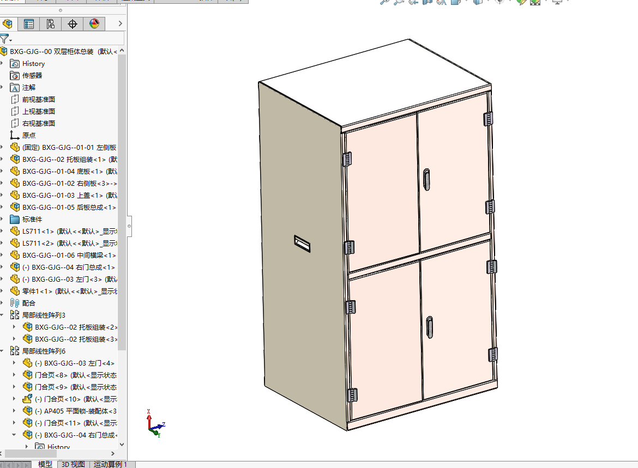The image size is (638, 468).
Task: Select the 零件1<1> part icon
Action: 15,291
